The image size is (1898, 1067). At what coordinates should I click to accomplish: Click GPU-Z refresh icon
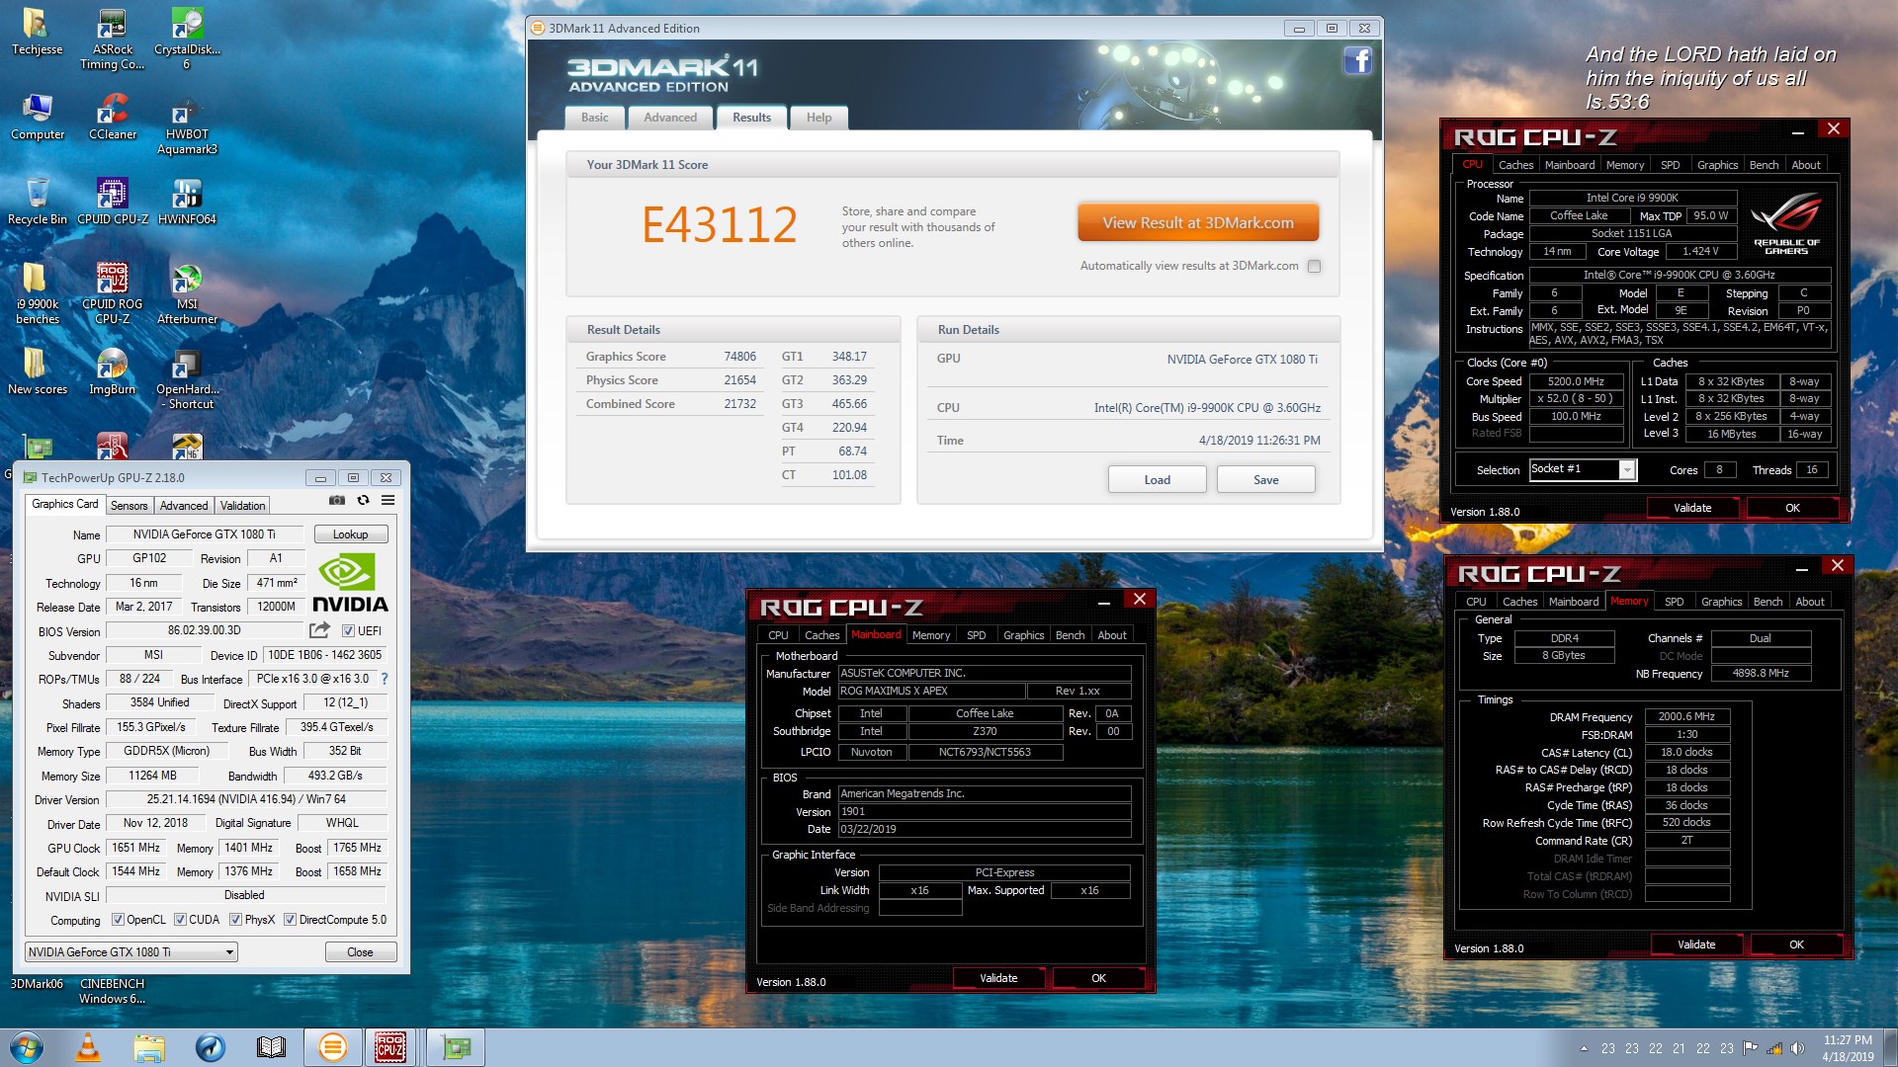pyautogui.click(x=363, y=500)
